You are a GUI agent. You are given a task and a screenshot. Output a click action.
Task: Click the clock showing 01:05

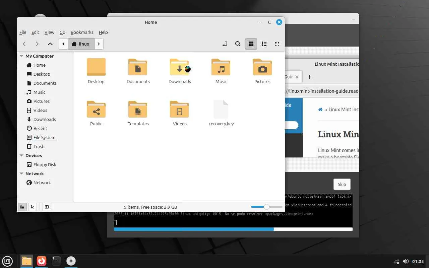418,261
